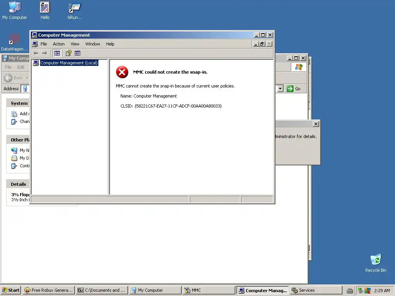Toggle Show/Hide Console Tree toolbar button
Viewport: 395px width, 296px height.
(57, 53)
